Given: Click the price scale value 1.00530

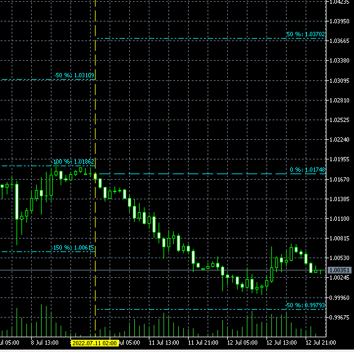Looking at the screenshot, I should 339,258.
